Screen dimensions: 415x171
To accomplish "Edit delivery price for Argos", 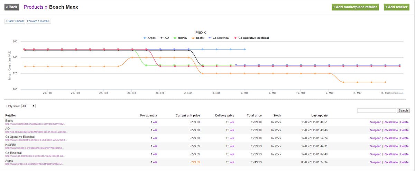I will (232, 162).
